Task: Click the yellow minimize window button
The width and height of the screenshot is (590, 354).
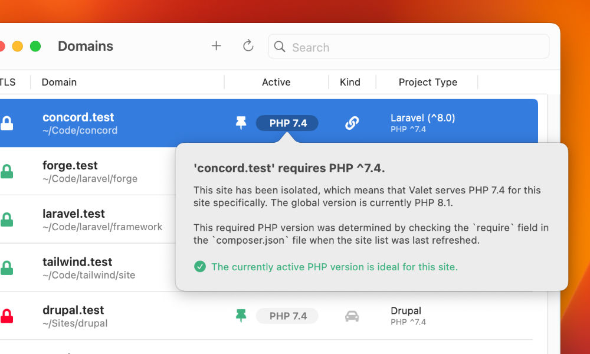Action: [x=17, y=46]
